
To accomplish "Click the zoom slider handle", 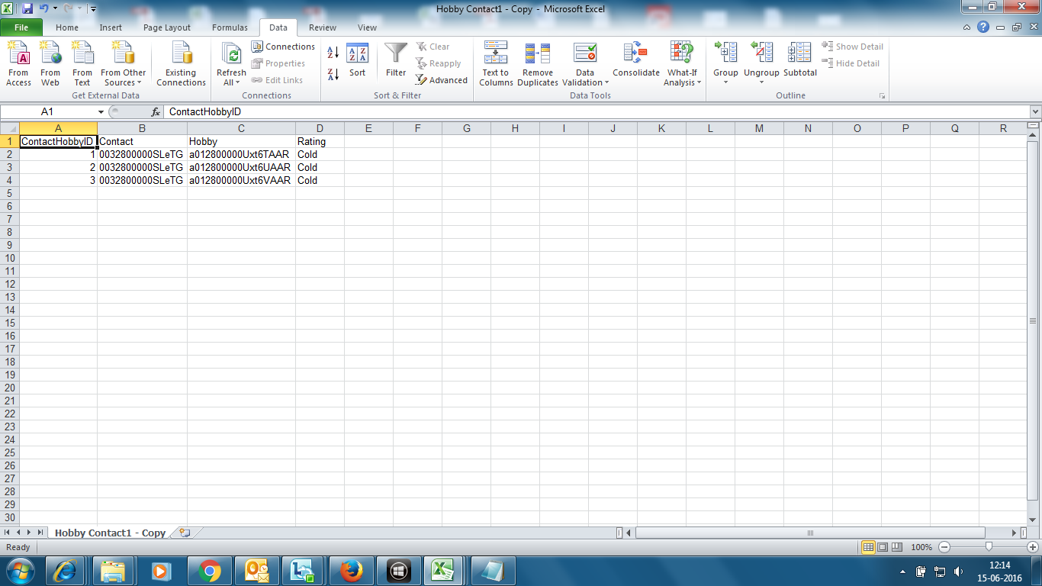I will click(989, 547).
